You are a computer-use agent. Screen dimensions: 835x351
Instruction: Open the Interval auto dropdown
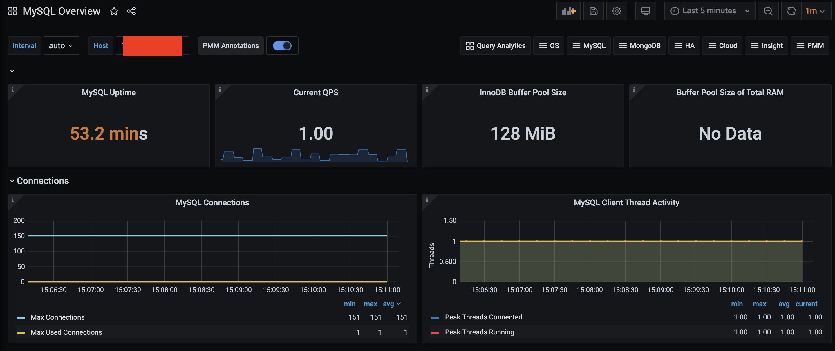click(x=61, y=46)
